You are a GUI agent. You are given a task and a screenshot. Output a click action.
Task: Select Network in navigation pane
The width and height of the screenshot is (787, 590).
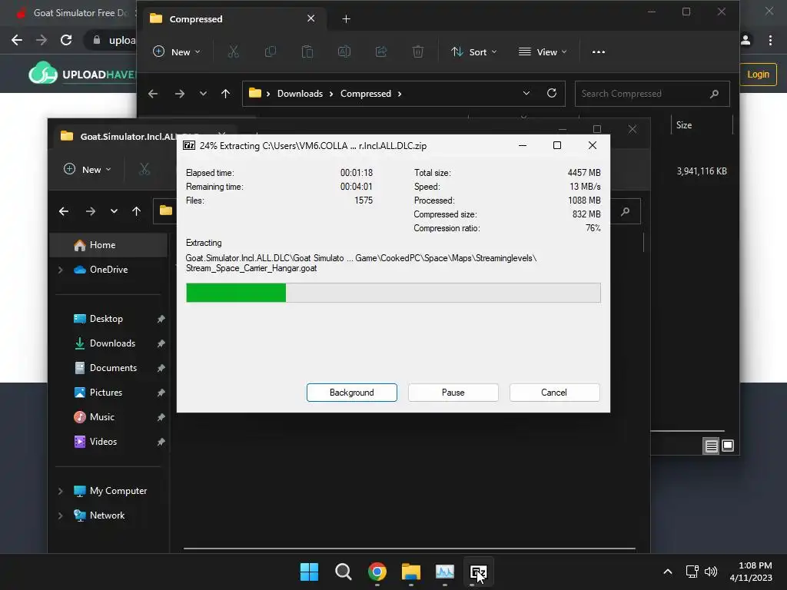(108, 515)
